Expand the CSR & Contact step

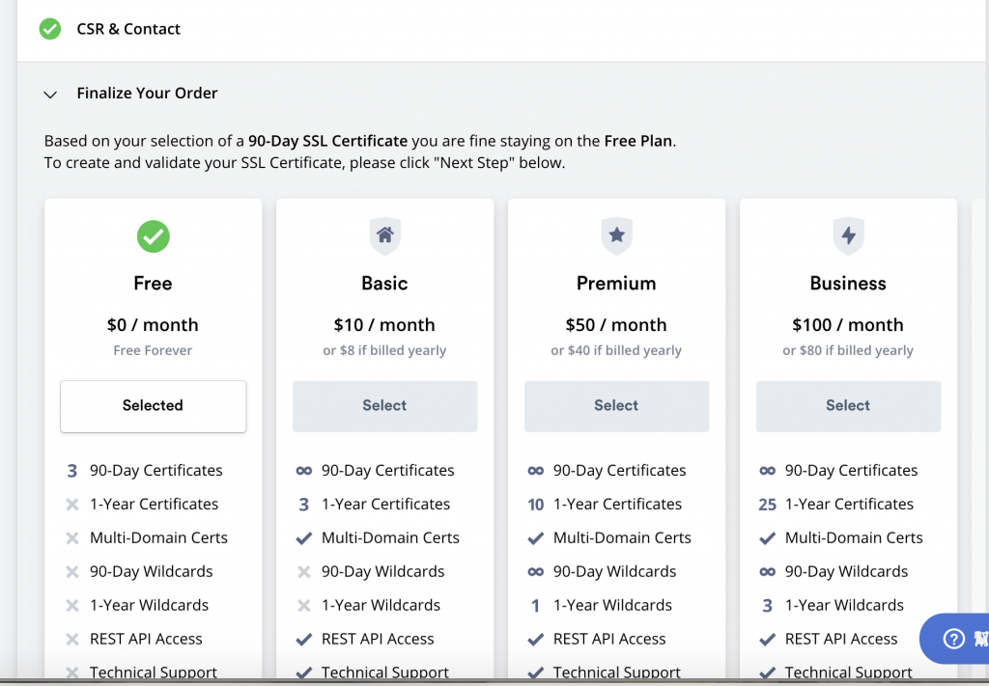tap(128, 29)
